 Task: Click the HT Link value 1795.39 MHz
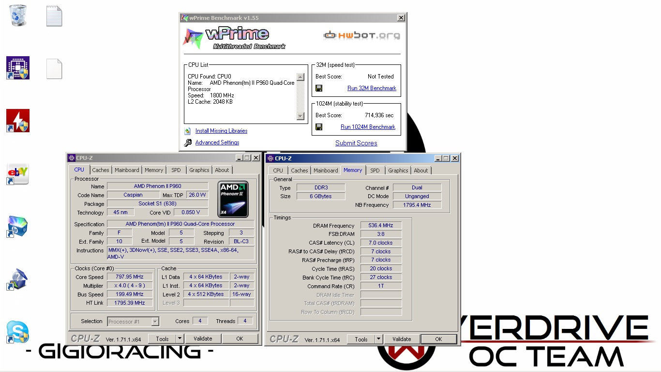(x=130, y=303)
